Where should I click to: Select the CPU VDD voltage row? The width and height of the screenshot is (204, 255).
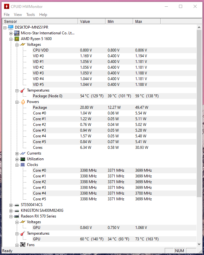click(x=114, y=50)
